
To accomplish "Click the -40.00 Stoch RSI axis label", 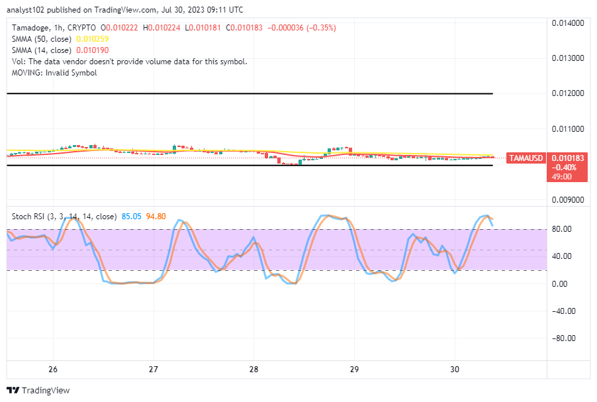I will pos(563,311).
